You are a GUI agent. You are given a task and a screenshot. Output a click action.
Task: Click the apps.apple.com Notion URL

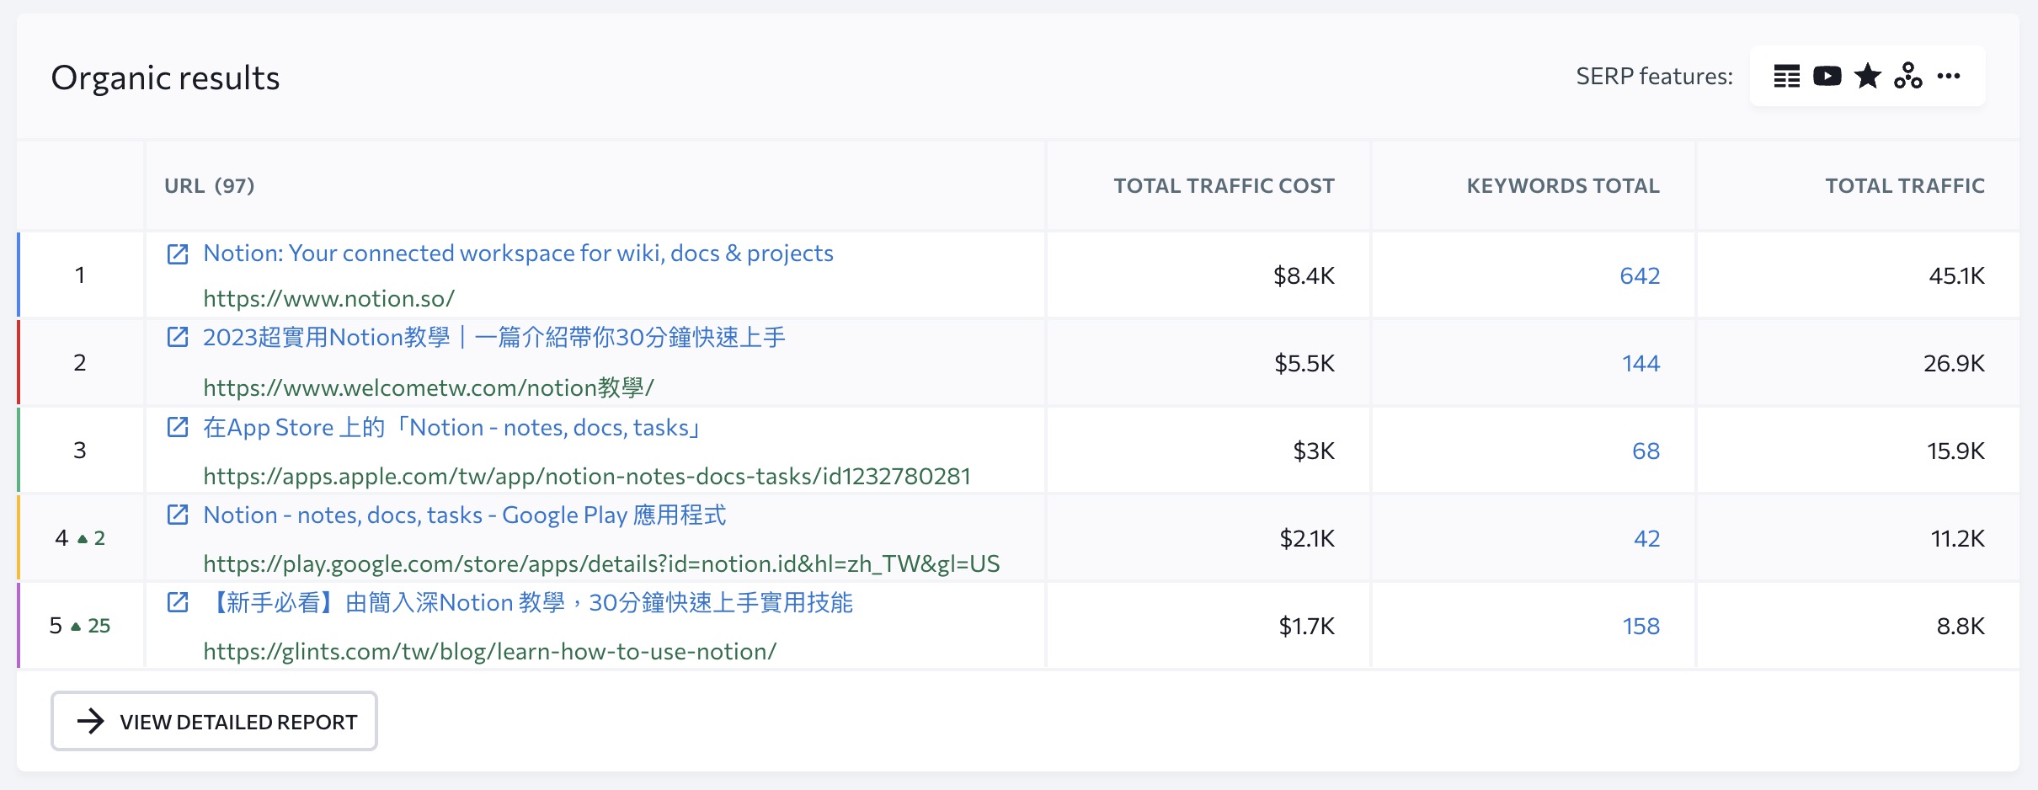coord(587,476)
